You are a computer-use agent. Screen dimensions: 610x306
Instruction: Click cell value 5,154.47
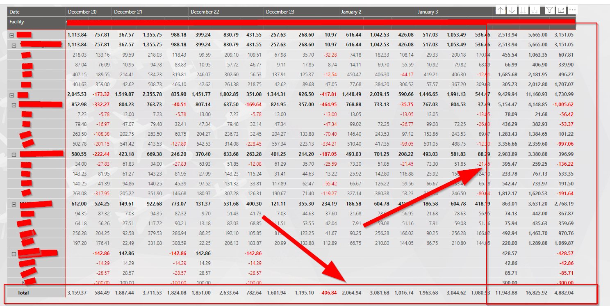coord(507,104)
